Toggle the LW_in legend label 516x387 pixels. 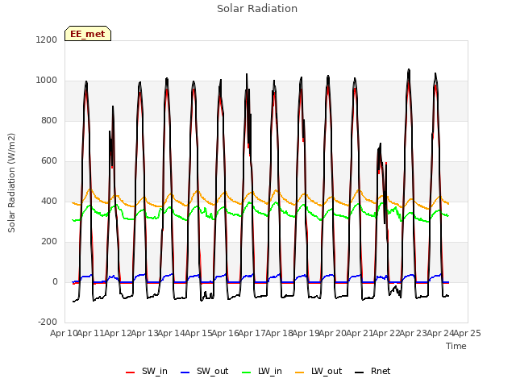point(262,371)
